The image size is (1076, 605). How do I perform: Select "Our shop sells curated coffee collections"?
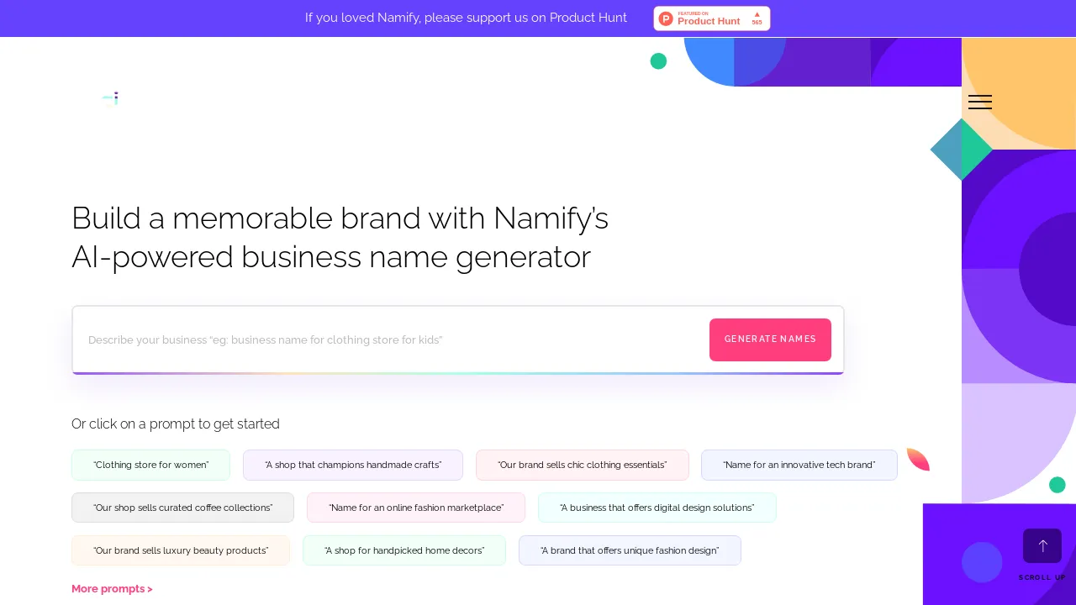(x=183, y=508)
